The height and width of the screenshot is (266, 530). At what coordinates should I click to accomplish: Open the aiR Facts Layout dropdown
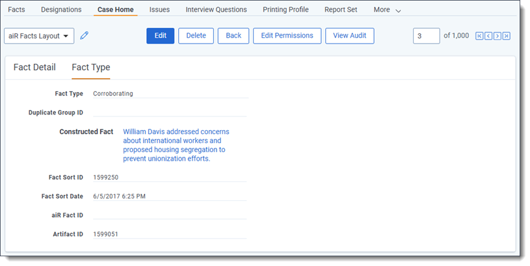point(39,36)
